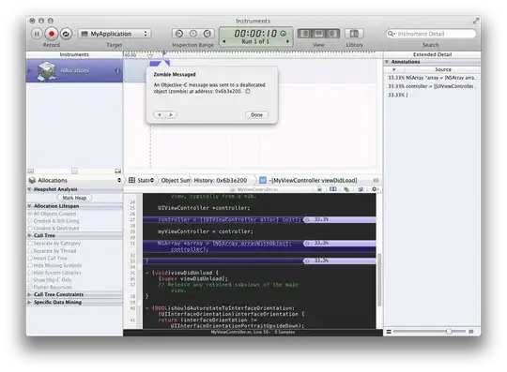Screen dimensions: 507x372
Task: Click the small clock icon next to timer
Action: click(x=284, y=33)
